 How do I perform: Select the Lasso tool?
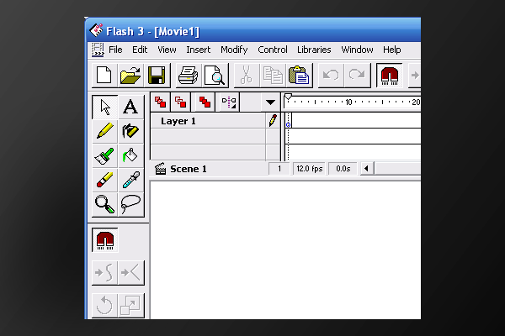click(130, 204)
